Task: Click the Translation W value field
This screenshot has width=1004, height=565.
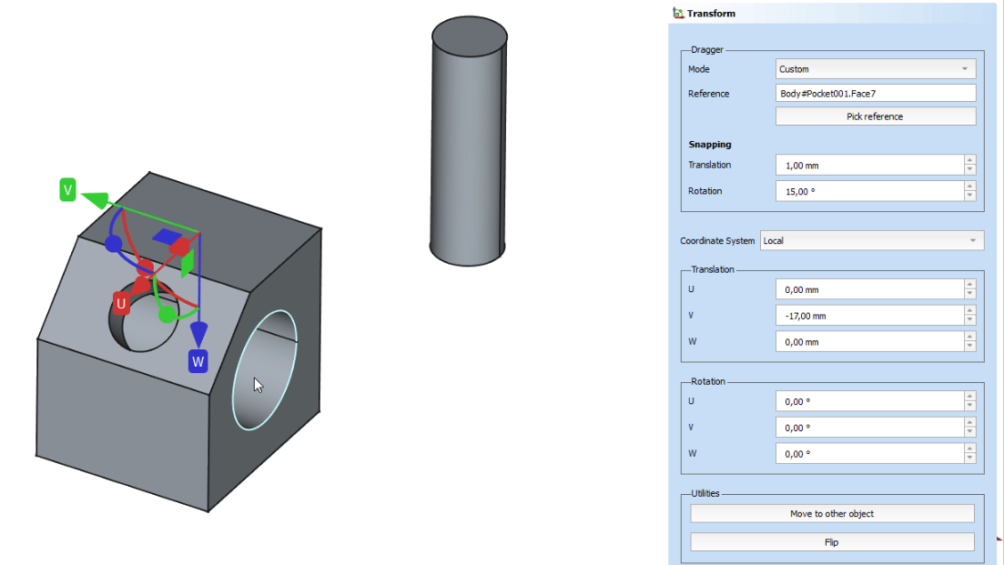Action: tap(869, 342)
